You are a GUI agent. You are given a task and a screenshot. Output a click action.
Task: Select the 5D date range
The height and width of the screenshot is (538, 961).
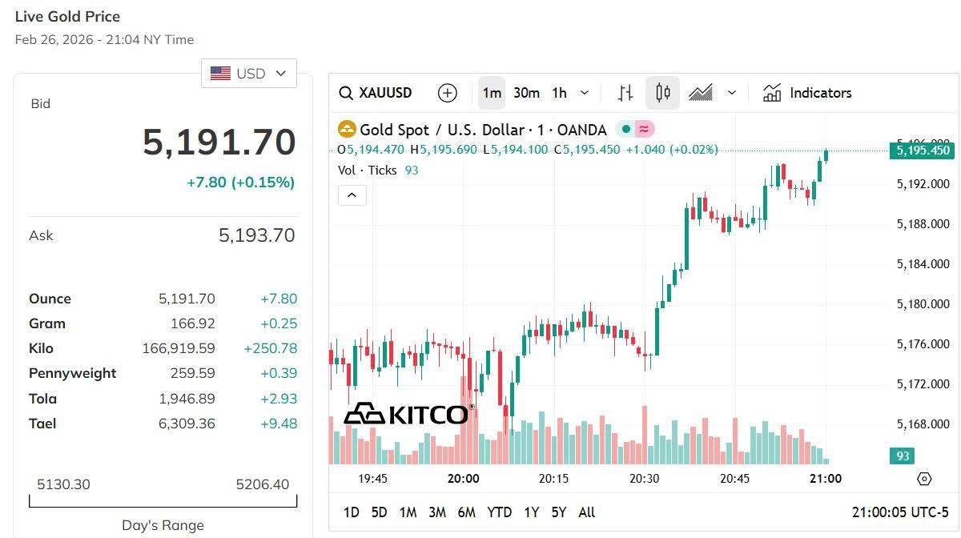coord(379,512)
